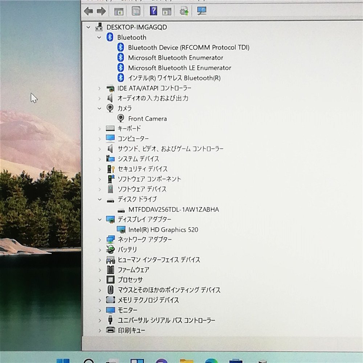
Task: Click the Forward arrow toolbar button
Action: coord(101,11)
